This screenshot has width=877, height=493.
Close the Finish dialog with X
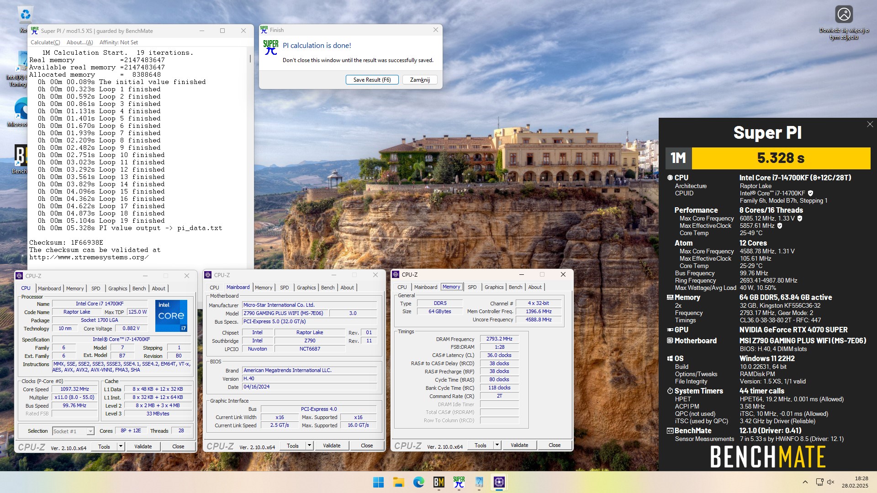click(x=435, y=30)
